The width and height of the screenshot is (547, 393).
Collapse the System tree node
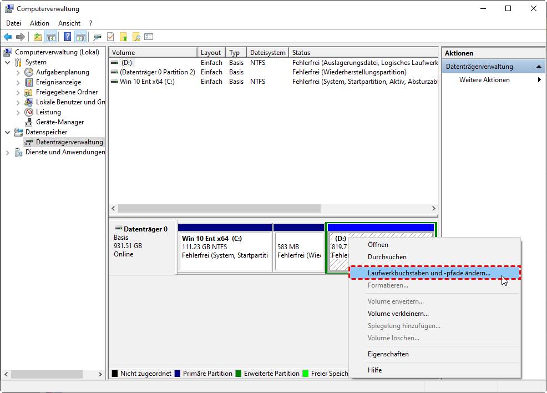pyautogui.click(x=8, y=62)
